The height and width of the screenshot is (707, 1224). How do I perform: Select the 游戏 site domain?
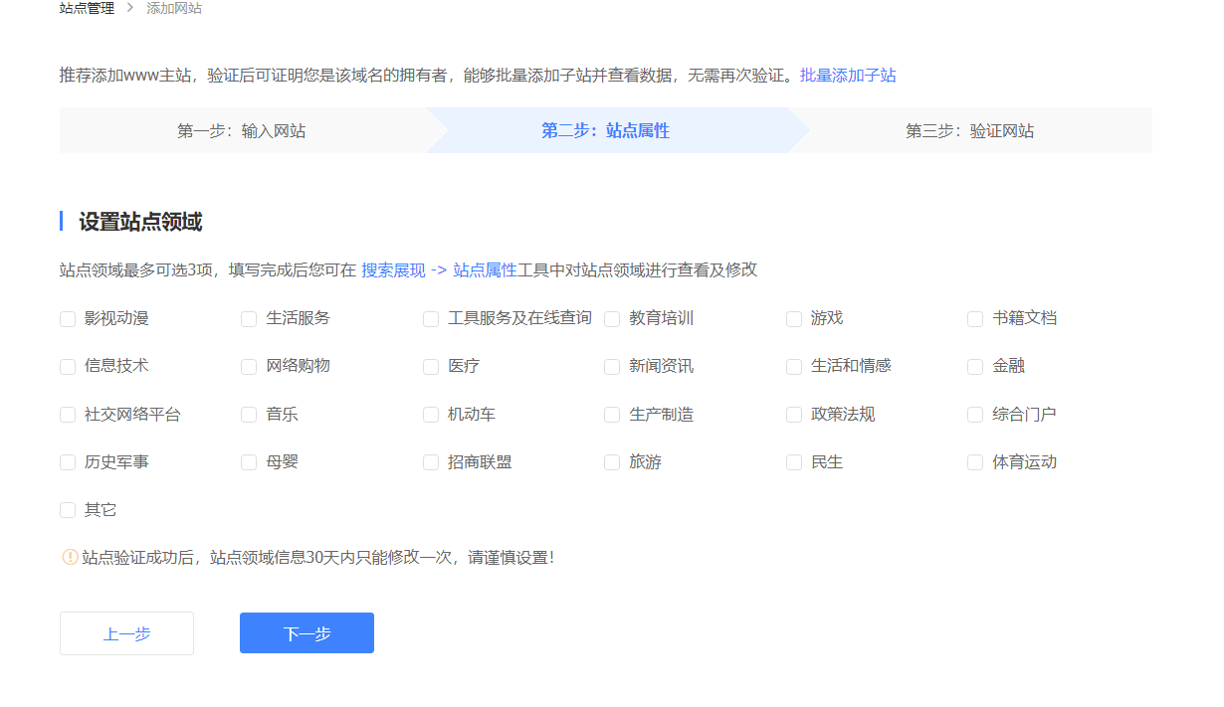click(x=793, y=318)
